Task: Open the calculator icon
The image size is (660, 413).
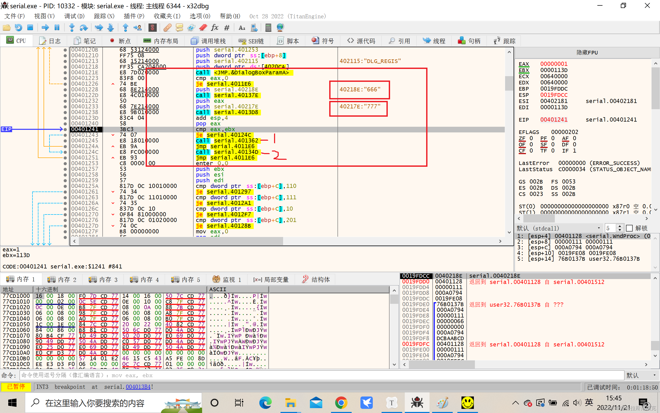Action: pos(268,27)
